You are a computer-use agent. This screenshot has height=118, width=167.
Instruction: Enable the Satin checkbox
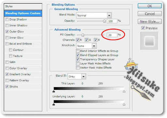[x=7, y=62]
